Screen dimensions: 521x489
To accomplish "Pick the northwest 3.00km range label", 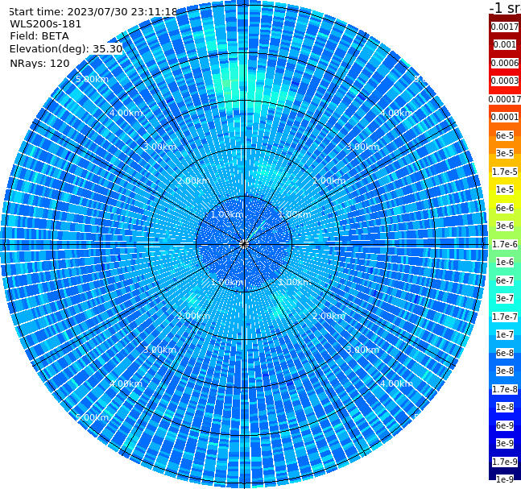I will point(159,147).
